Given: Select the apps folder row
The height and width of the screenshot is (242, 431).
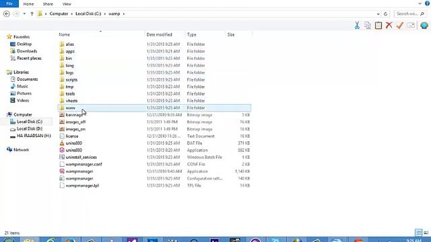Looking at the screenshot, I should point(154,51).
